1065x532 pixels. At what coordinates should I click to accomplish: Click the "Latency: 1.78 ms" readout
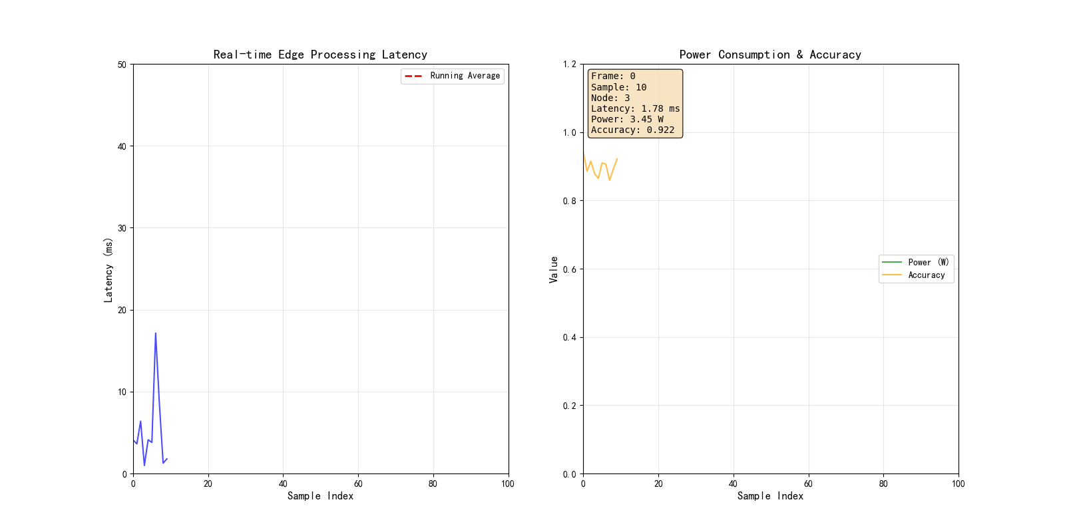[x=636, y=108]
